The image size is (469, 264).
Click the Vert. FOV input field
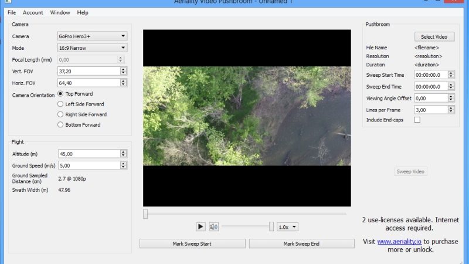(89, 71)
